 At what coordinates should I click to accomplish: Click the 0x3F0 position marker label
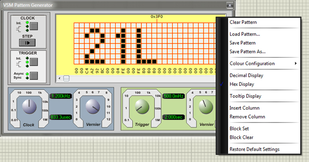157,17
